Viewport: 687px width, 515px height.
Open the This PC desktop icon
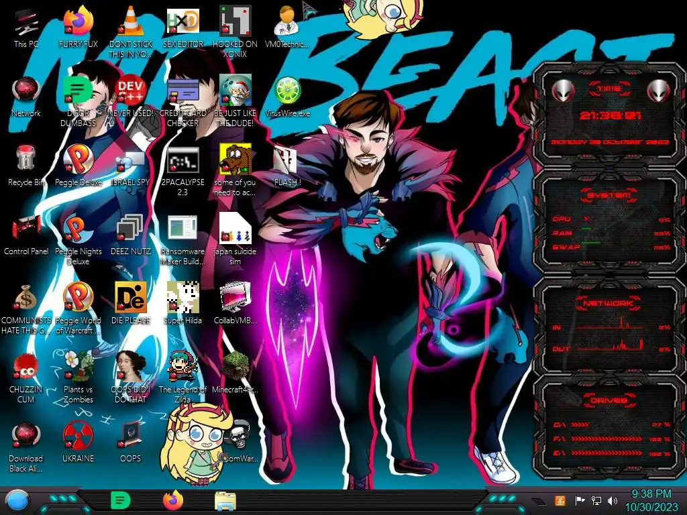click(x=26, y=23)
